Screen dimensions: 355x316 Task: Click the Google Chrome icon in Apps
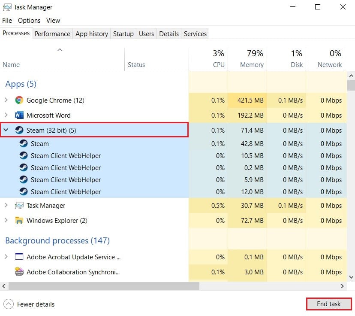19,100
